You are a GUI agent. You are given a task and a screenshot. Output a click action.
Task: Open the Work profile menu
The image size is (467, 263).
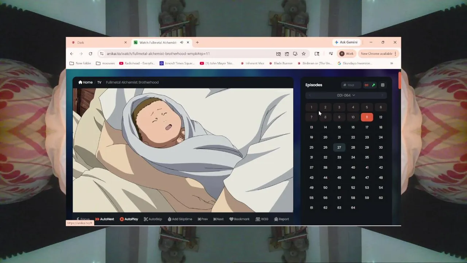coord(346,54)
